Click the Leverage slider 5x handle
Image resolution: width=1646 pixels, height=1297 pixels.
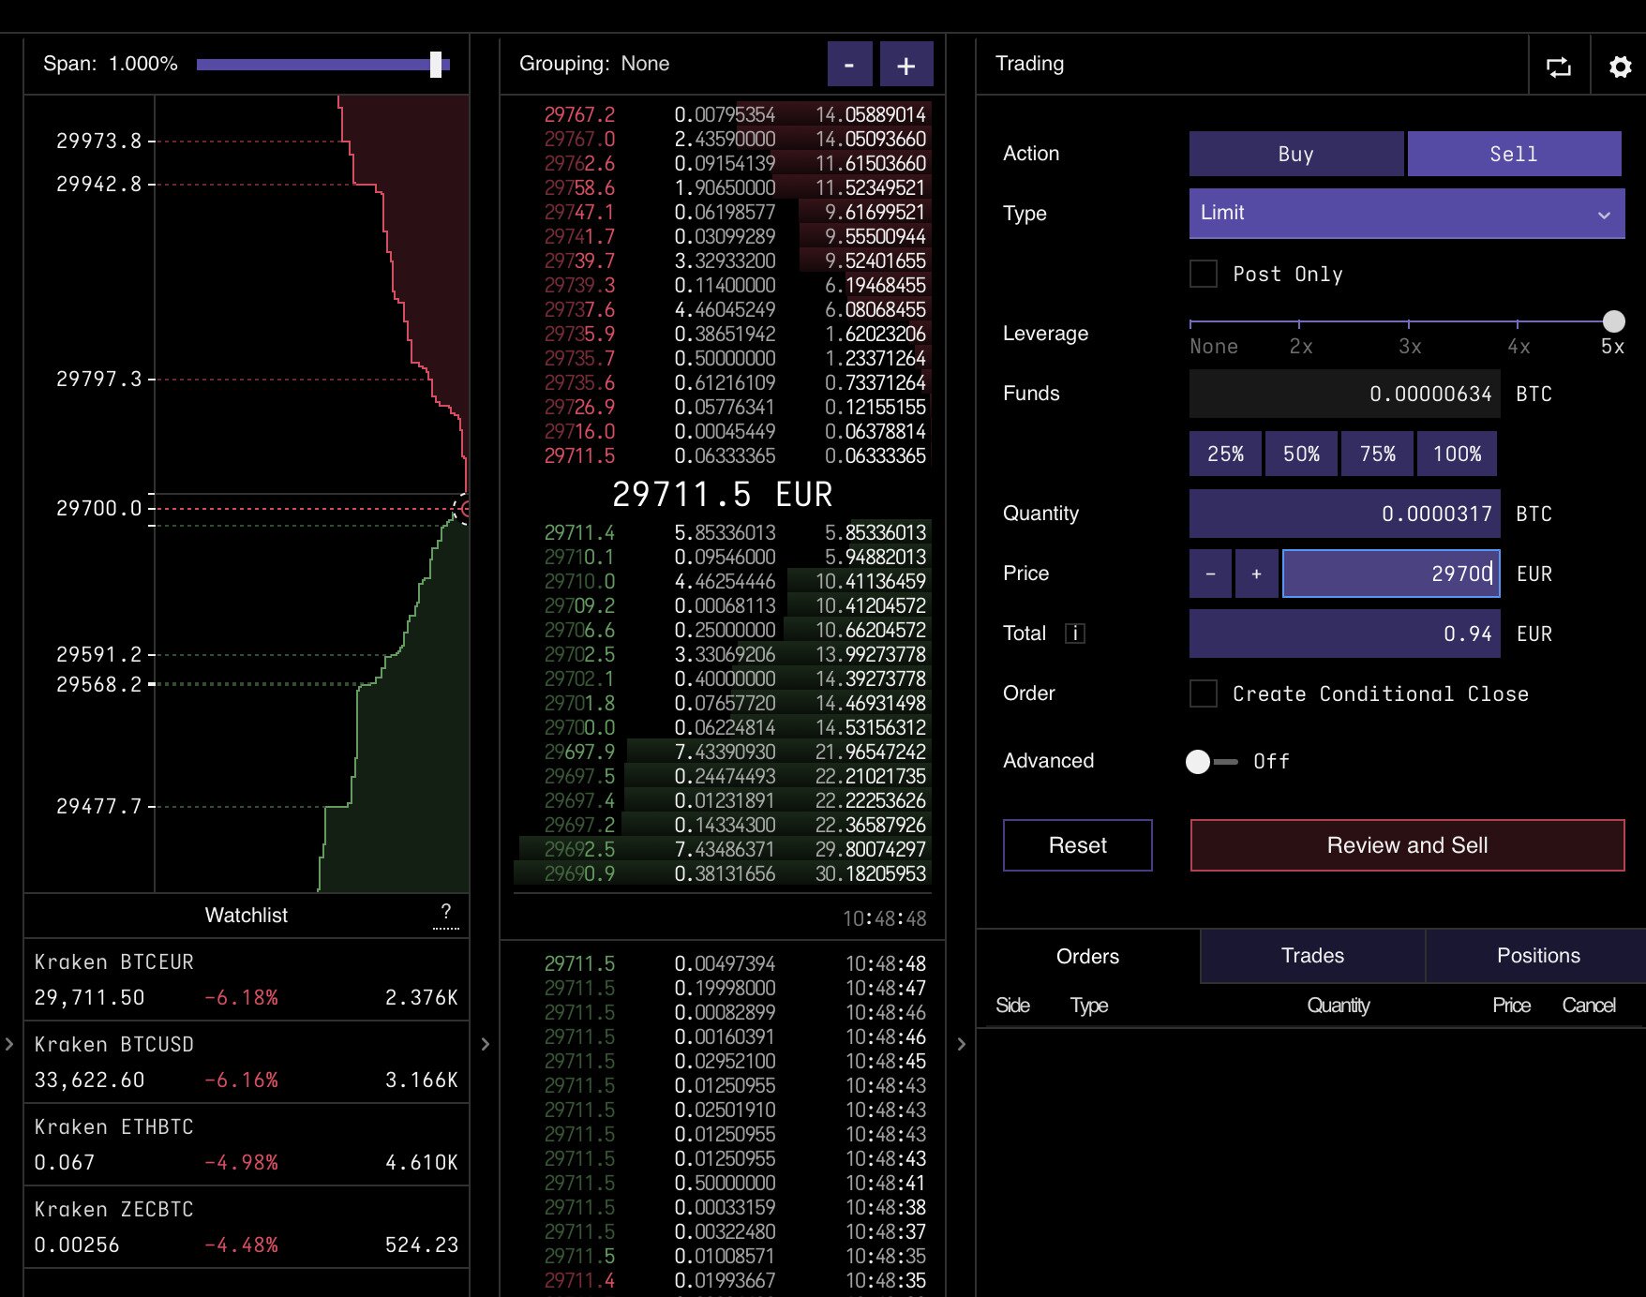1613,321
